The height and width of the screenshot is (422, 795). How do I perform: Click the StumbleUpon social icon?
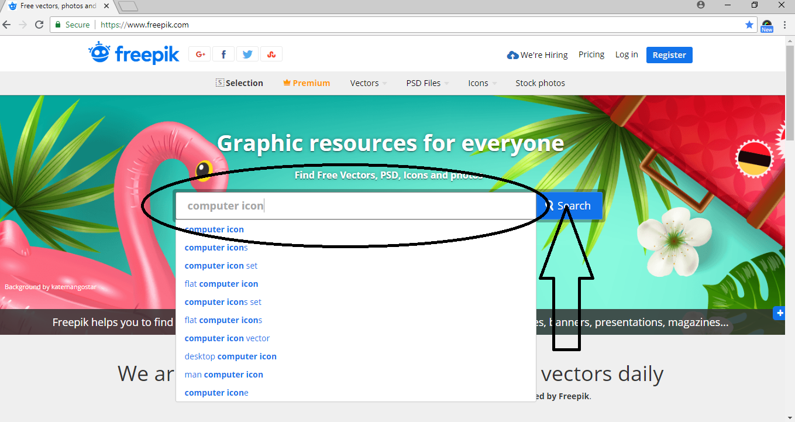271,54
